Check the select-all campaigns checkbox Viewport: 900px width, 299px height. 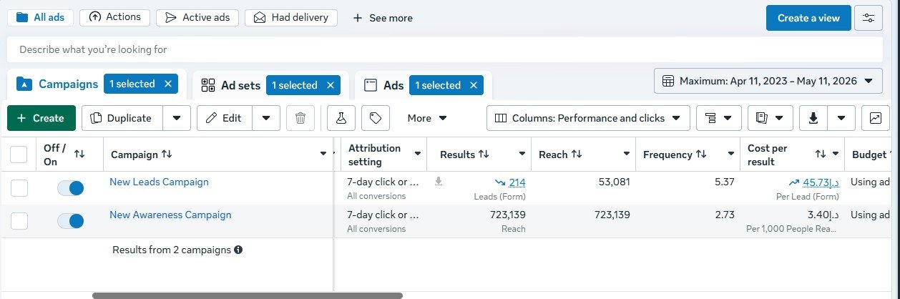pos(19,155)
